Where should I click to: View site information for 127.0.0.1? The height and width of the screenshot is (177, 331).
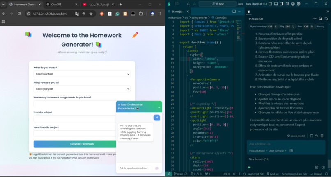pyautogui.click(x=29, y=14)
